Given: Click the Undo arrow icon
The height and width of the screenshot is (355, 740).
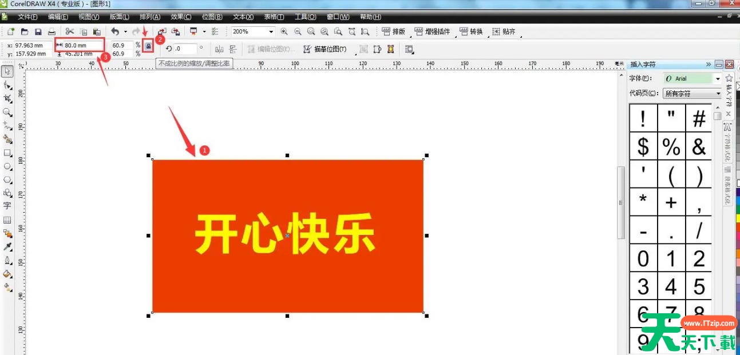Looking at the screenshot, I should click(115, 32).
